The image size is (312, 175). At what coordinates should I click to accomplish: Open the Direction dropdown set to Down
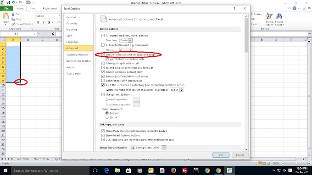126,40
